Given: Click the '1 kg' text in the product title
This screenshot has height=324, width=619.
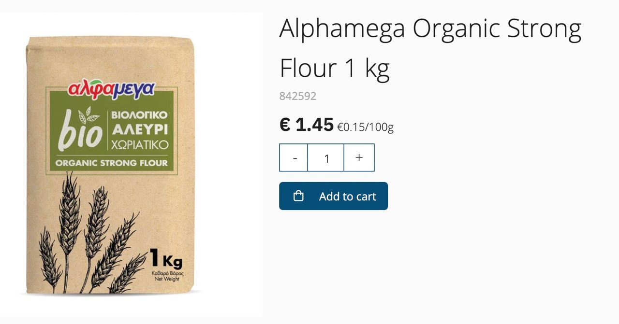Looking at the screenshot, I should point(368,67).
